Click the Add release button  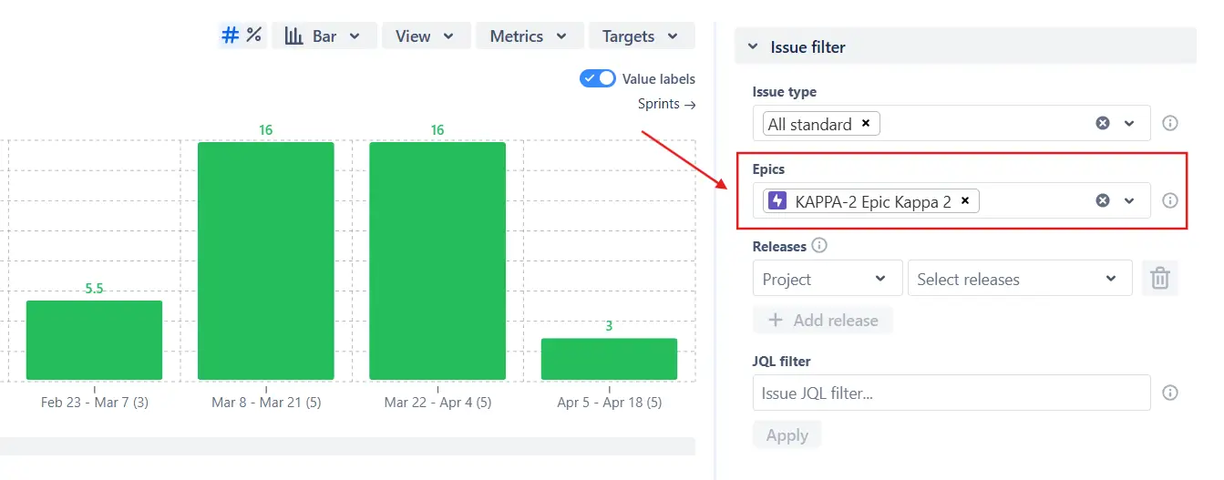tap(823, 320)
